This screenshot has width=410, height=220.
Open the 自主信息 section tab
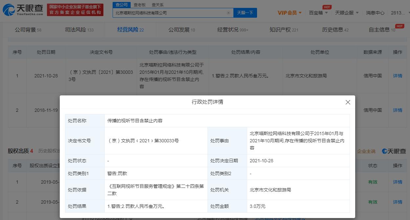[x=382, y=30]
